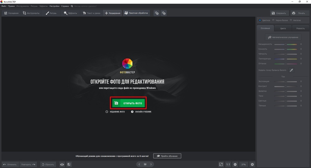
Task: Click the folder icon in bottom navigation
Action: click(x=145, y=164)
